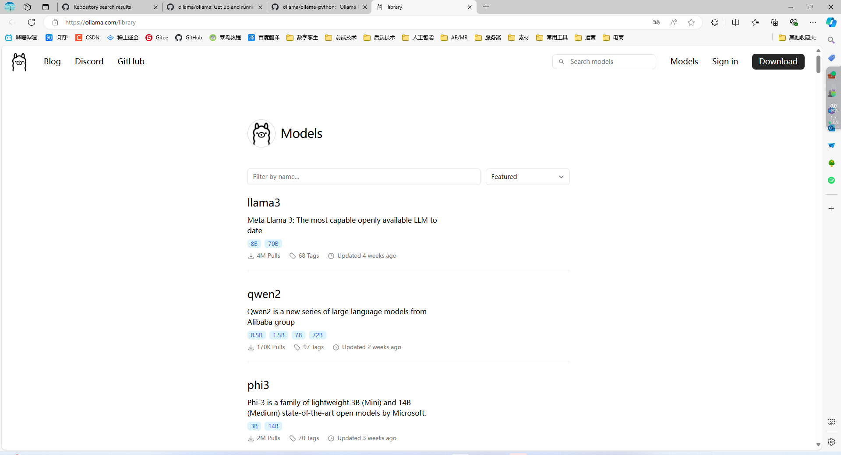
Task: Click the Filter by name field
Action: 364,177
